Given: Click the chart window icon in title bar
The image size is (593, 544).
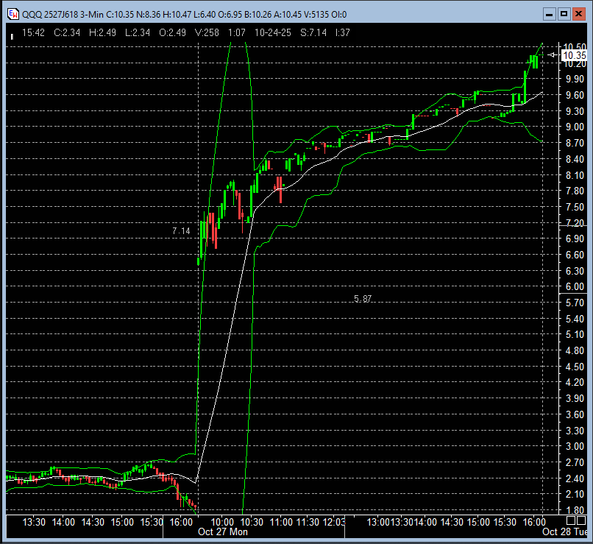Looking at the screenshot, I should coord(12,13).
